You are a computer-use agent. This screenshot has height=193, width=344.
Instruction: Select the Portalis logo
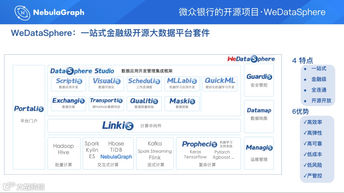pos(29,109)
